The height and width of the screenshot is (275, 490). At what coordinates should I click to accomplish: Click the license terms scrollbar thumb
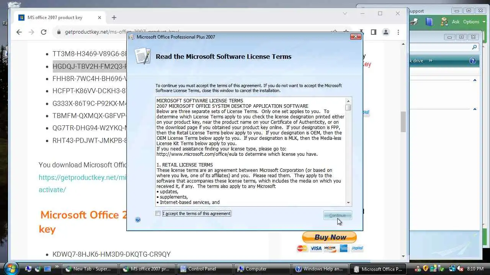[x=348, y=108]
